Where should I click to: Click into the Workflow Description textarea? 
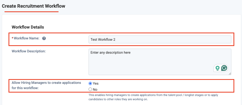[x=160, y=62]
